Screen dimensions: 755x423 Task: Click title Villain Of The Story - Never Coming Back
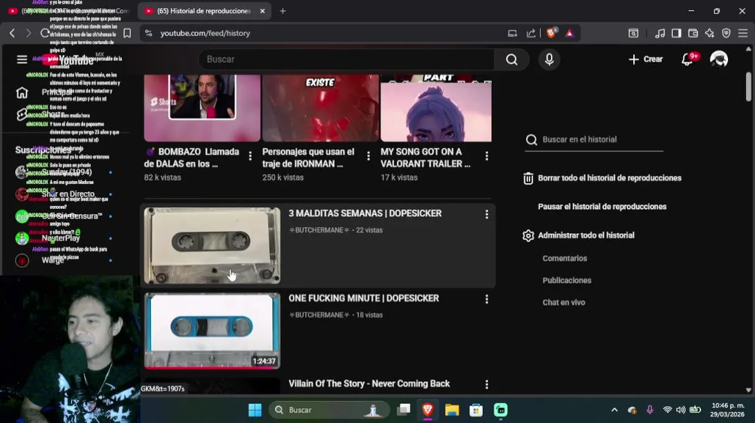point(369,384)
